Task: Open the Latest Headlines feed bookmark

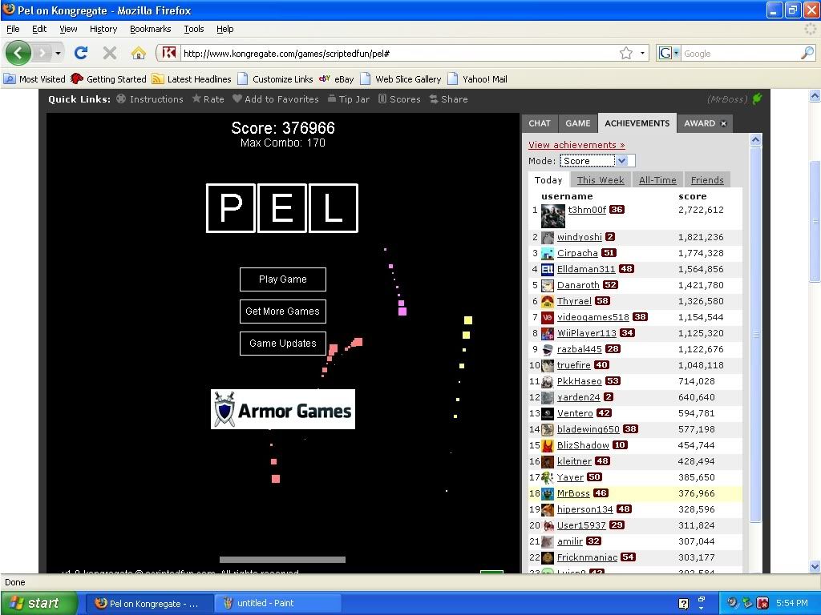Action: pos(192,79)
